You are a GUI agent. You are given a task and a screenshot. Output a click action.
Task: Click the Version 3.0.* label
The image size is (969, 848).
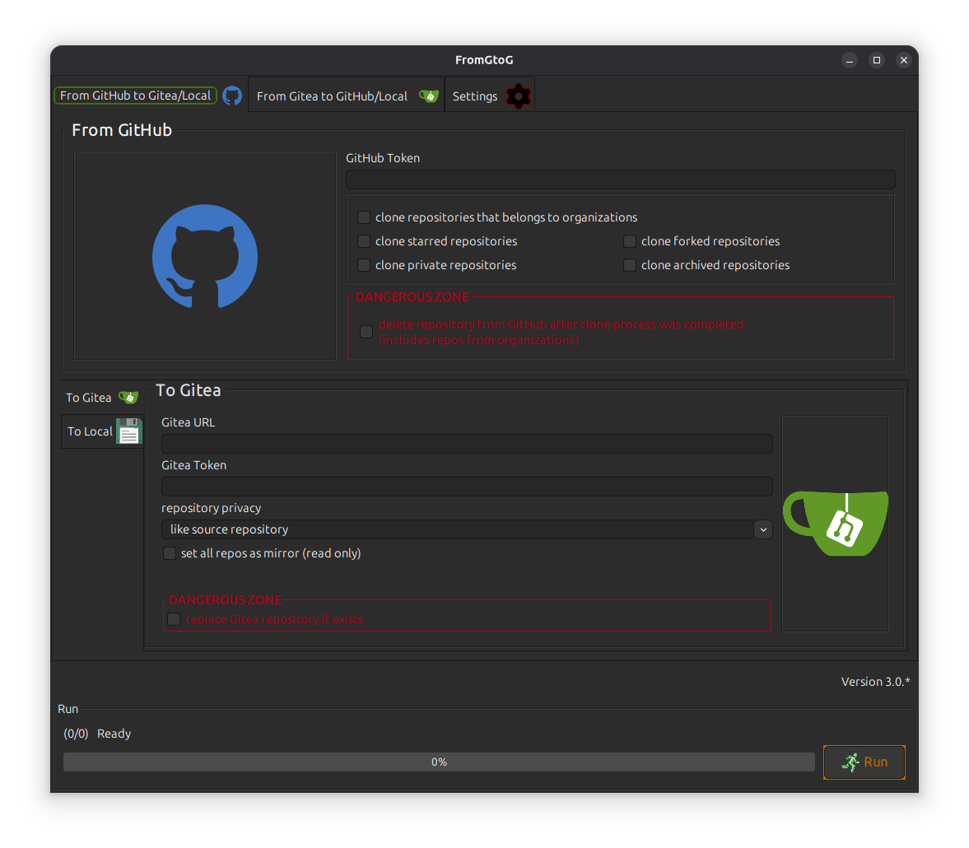tap(876, 682)
